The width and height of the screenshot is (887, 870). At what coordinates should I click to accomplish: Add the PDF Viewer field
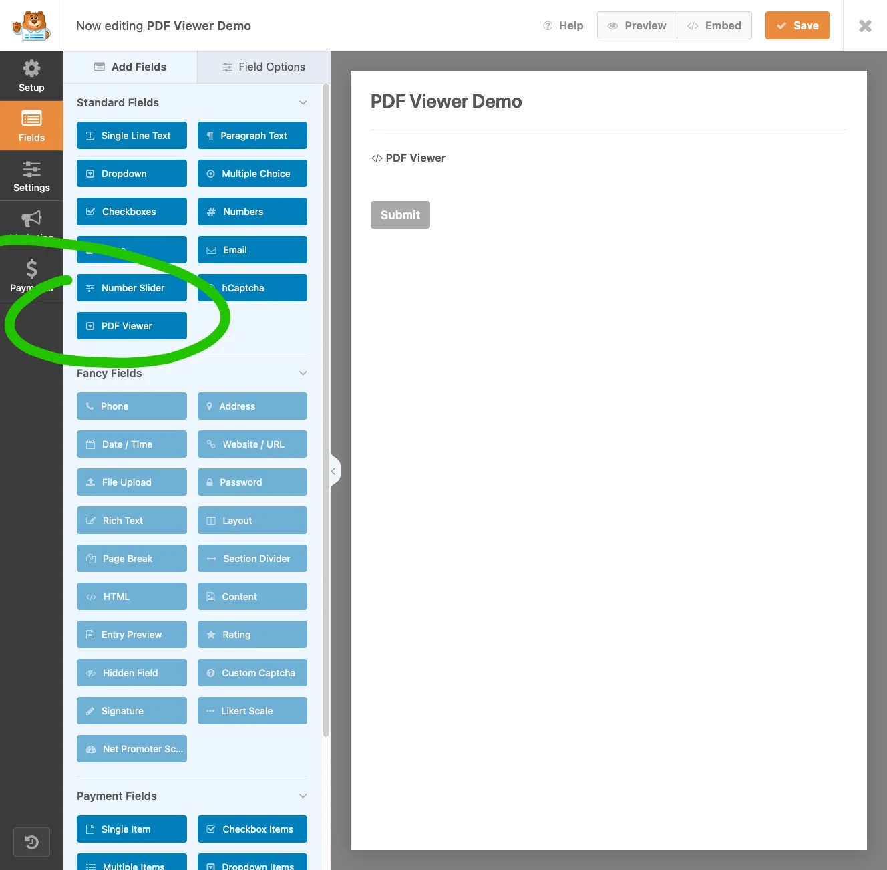click(132, 326)
